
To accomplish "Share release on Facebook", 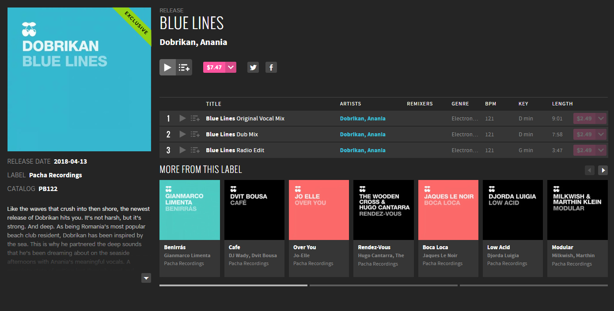I will [271, 67].
